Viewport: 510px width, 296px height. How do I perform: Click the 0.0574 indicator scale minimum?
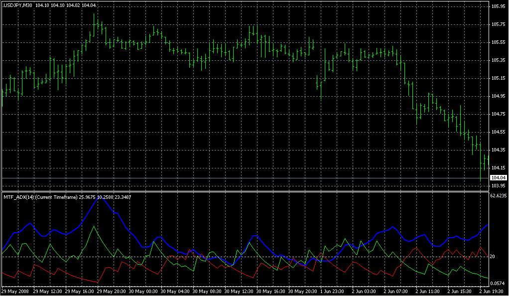pos(498,283)
